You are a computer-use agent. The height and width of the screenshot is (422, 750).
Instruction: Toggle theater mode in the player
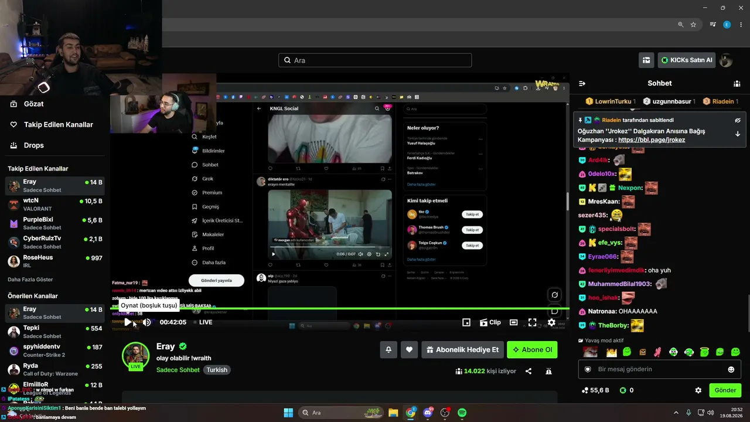click(x=514, y=322)
